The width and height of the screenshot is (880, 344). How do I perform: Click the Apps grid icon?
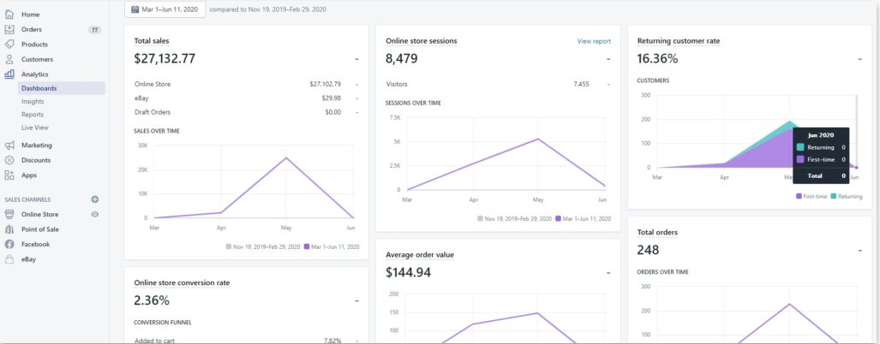9,175
